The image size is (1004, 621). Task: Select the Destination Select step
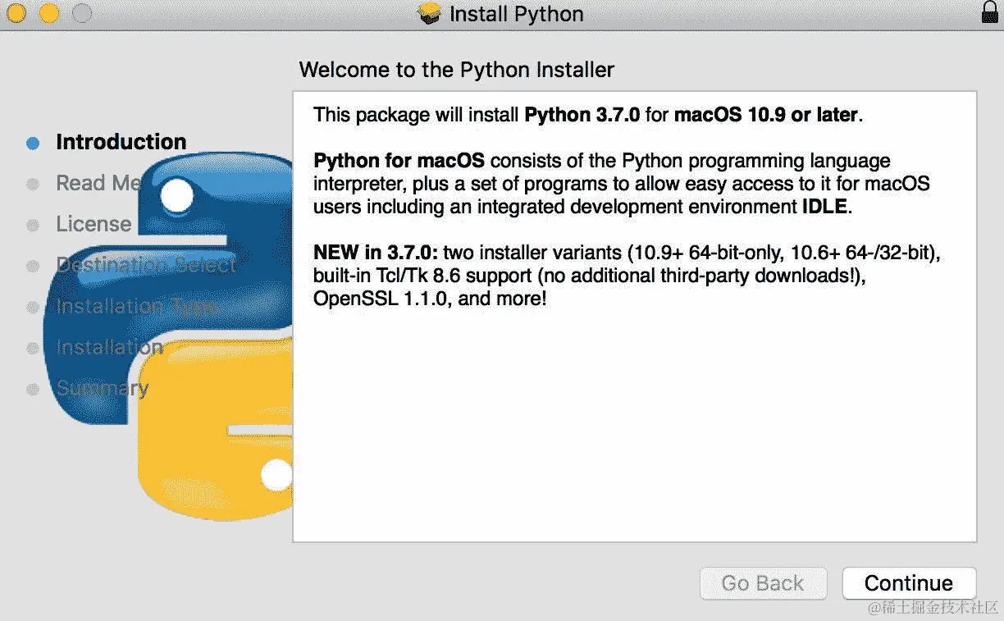pos(146,265)
